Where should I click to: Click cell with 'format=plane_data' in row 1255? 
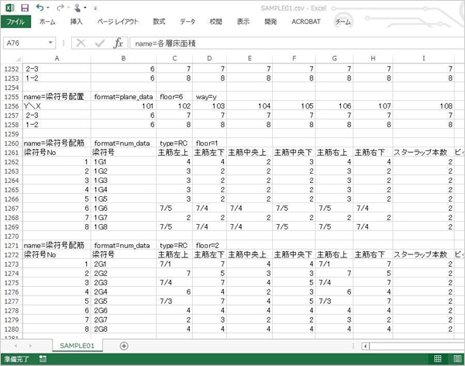[123, 97]
